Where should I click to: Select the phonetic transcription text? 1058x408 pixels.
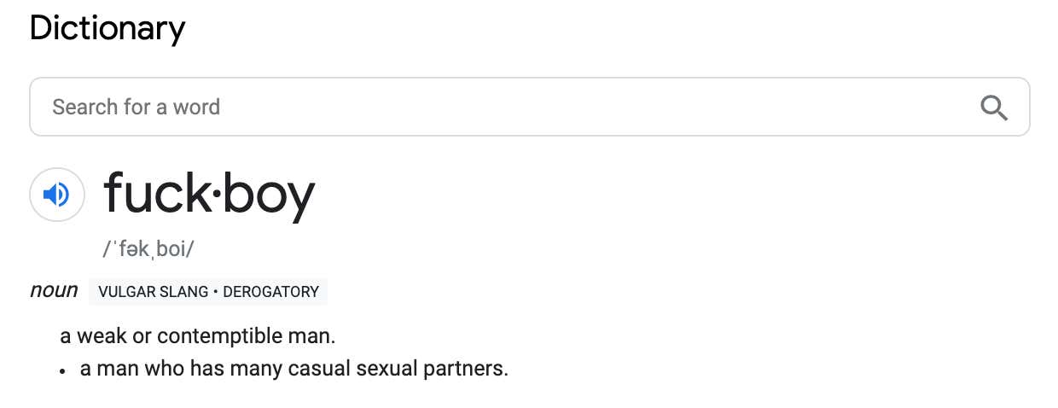148,248
